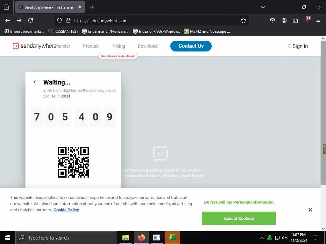This screenshot has width=326, height=244.
Task: Open the Product menu
Action: (x=91, y=46)
